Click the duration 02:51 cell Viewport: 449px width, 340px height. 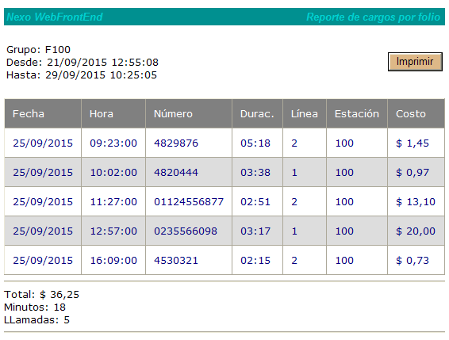point(258,201)
